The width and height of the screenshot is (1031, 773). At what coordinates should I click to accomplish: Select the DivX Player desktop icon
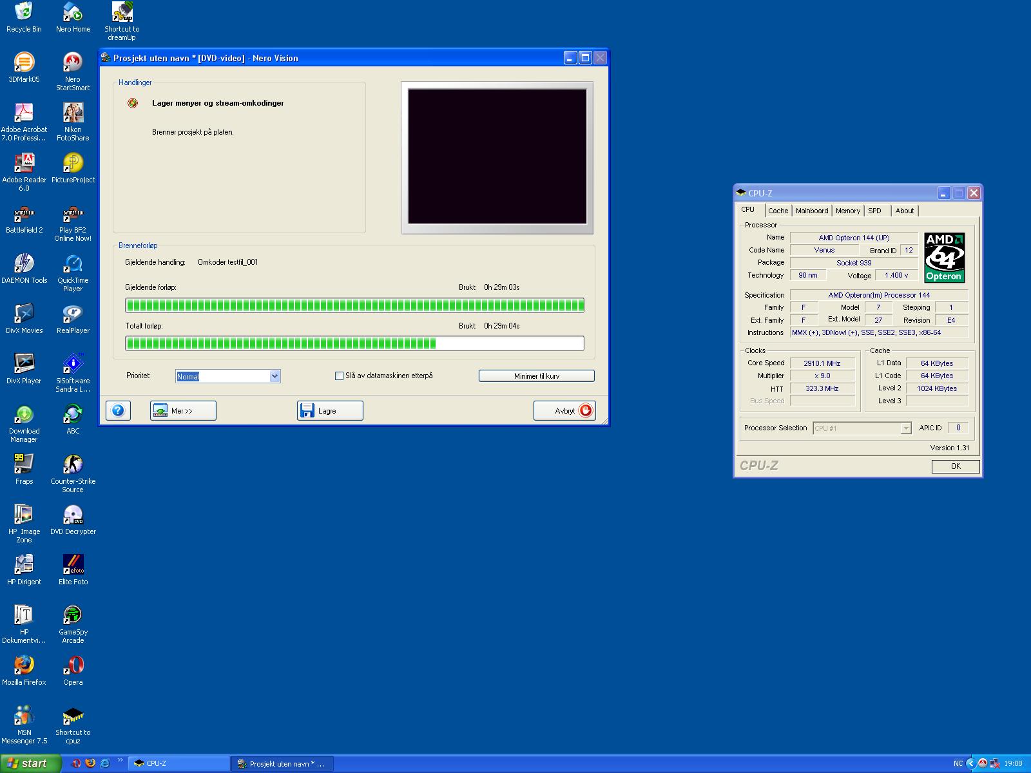pyautogui.click(x=24, y=369)
